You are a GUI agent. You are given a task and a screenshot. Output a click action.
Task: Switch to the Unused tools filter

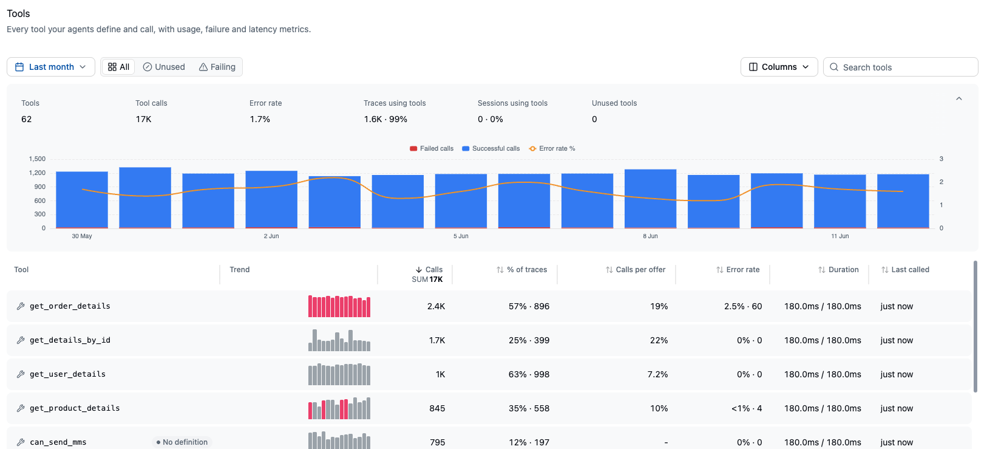click(164, 67)
